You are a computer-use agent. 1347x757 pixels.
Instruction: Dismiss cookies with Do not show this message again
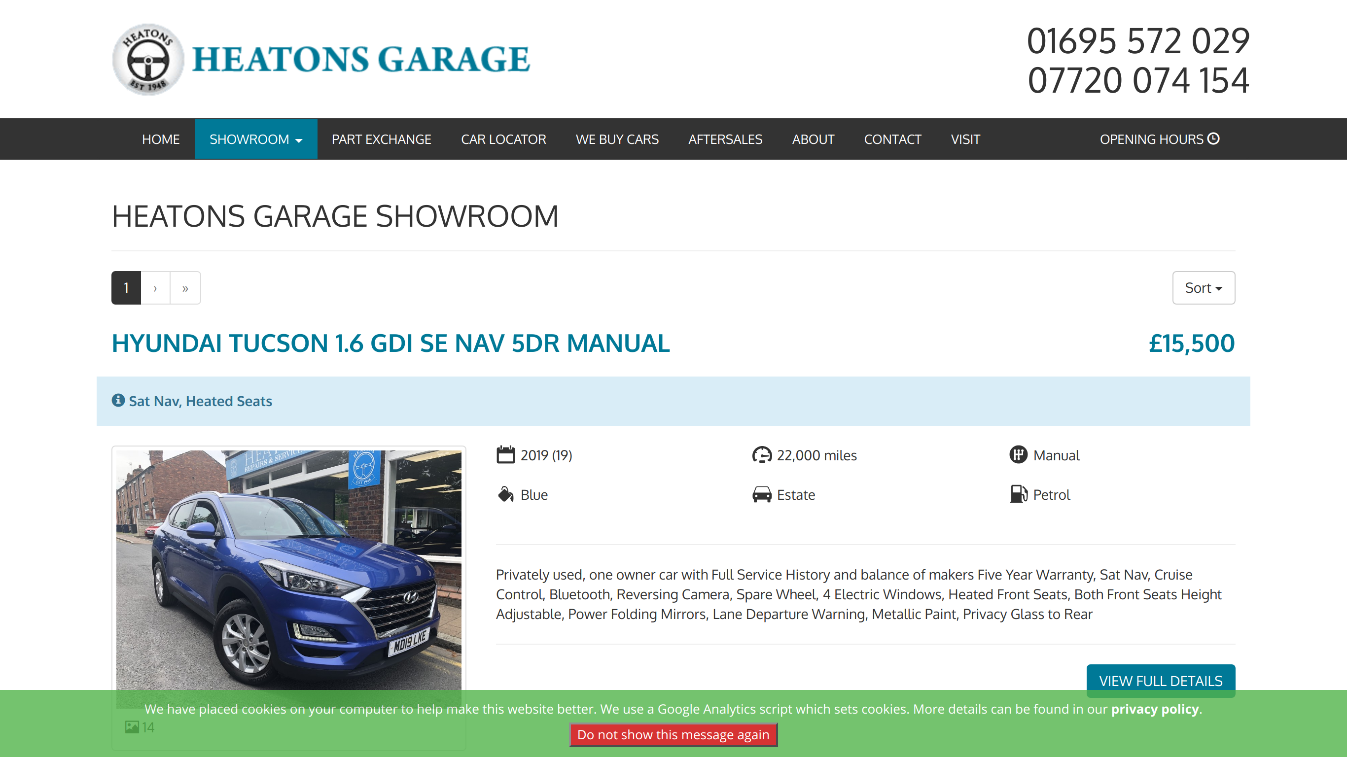coord(673,734)
